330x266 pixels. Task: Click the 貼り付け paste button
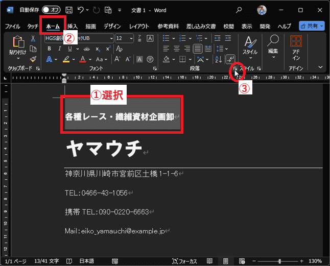point(17,46)
